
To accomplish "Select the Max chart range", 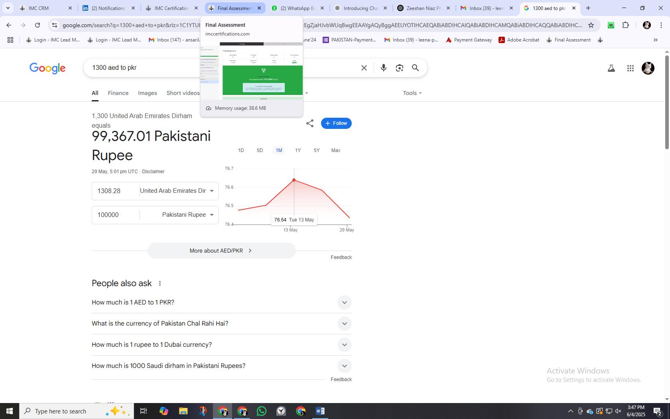I will [x=336, y=150].
